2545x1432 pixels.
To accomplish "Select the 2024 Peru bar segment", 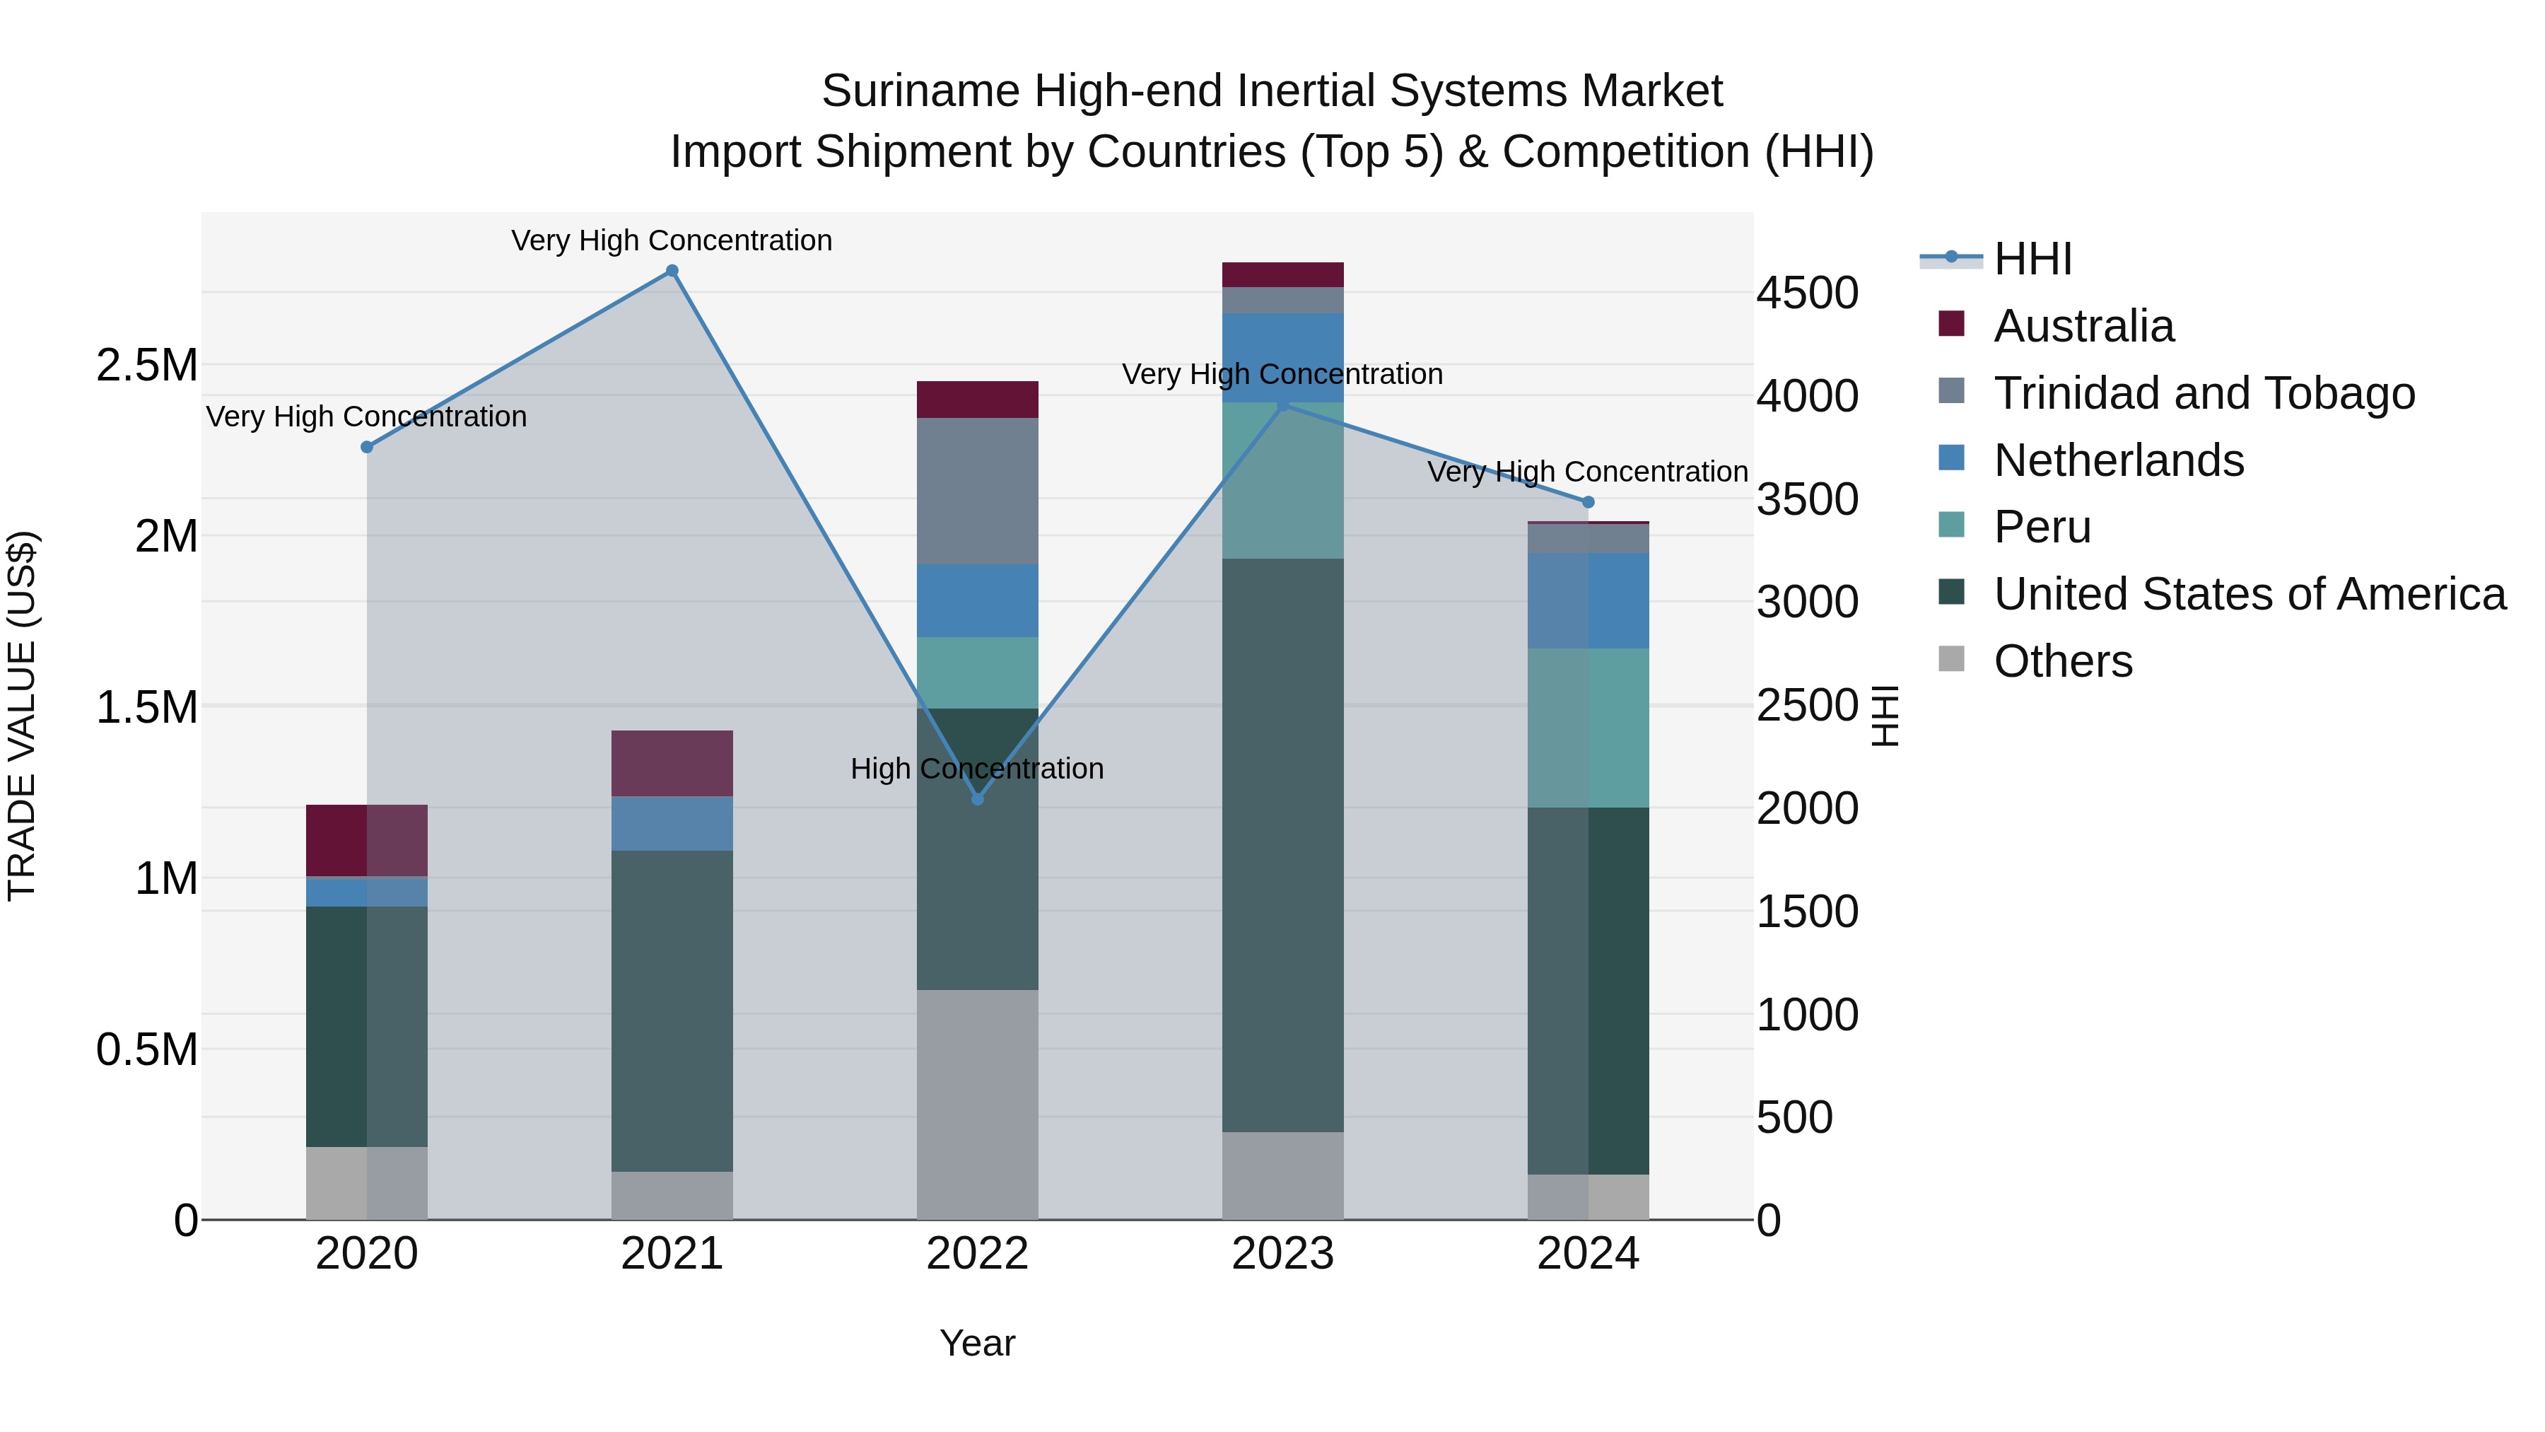I will tap(1588, 728).
